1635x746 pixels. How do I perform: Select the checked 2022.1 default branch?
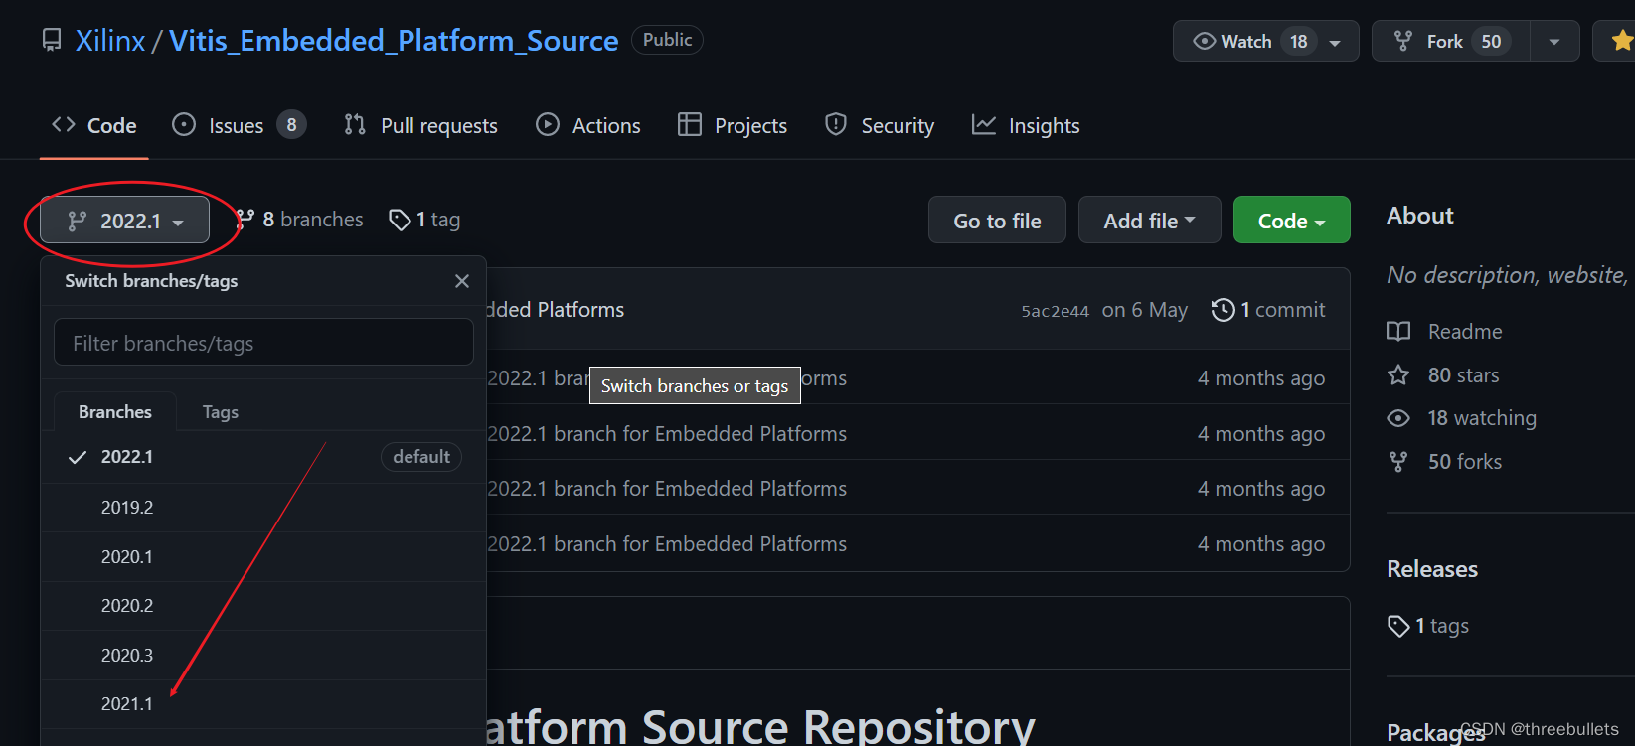click(x=263, y=457)
